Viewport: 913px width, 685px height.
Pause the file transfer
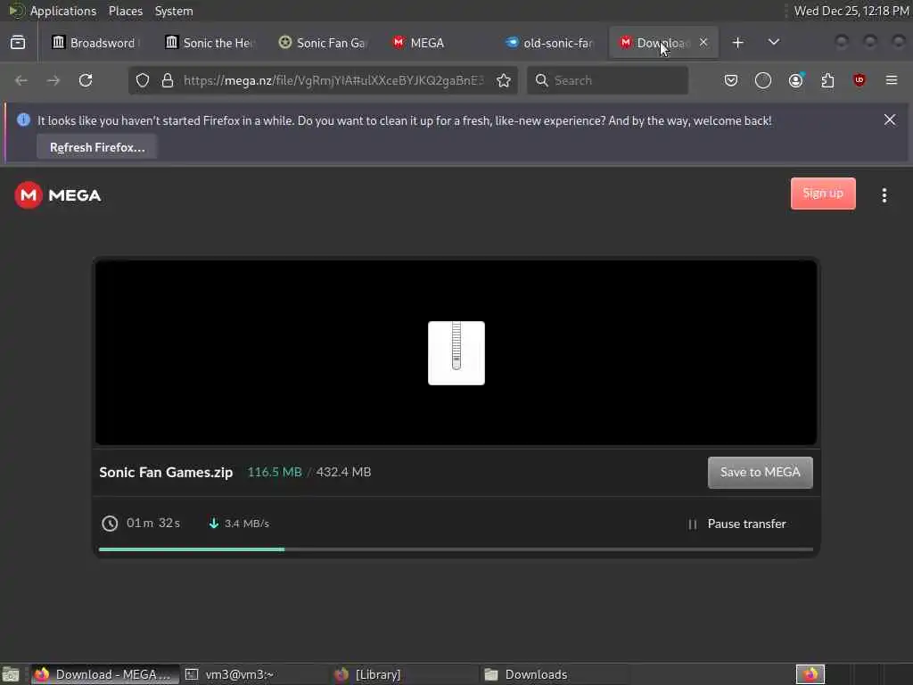click(737, 524)
